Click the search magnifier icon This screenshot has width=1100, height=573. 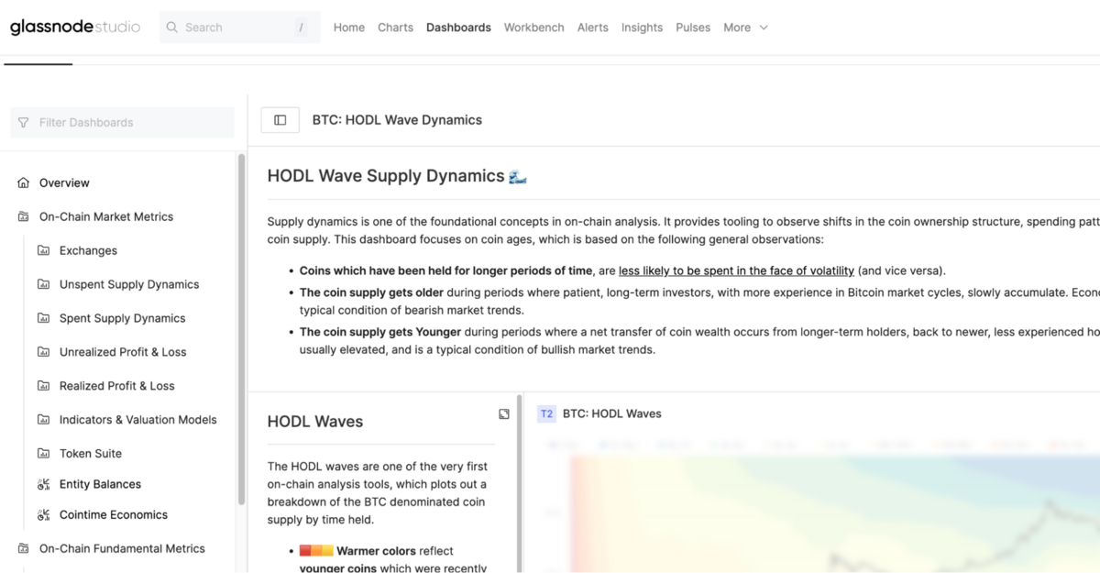(171, 28)
